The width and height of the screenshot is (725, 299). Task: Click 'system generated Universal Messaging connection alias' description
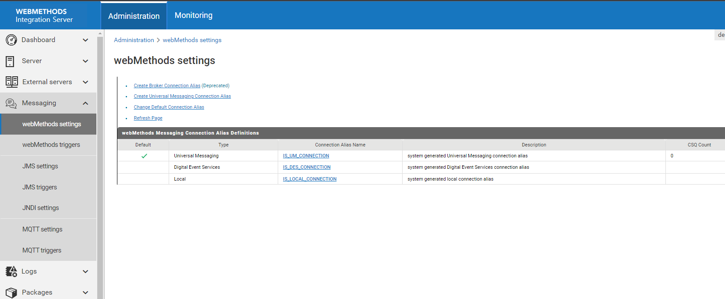[467, 156]
